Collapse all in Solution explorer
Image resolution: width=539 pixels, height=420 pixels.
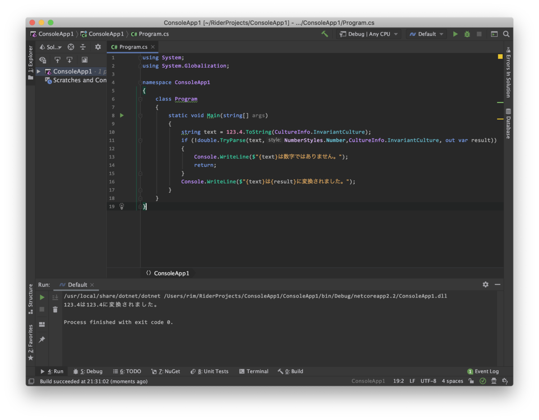click(83, 47)
